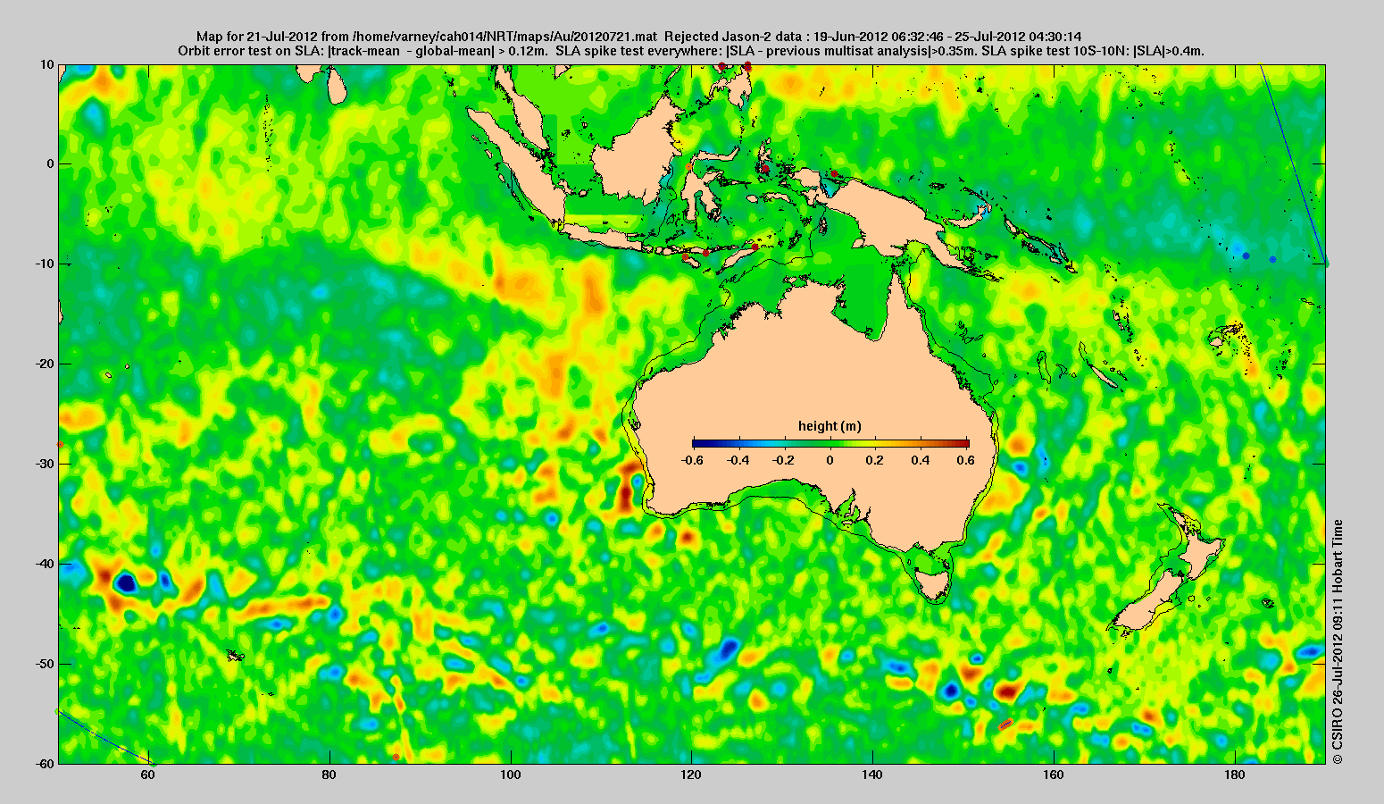The width and height of the screenshot is (1384, 804).
Task: Click the 'CSIRO 26-Jul-2012 09:11 Hobart Time' label
Action: click(1337, 641)
